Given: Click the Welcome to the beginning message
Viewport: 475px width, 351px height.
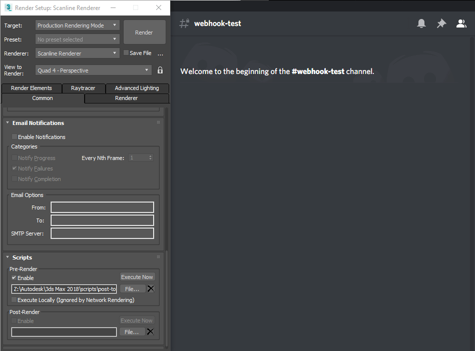Looking at the screenshot, I should pos(277,71).
